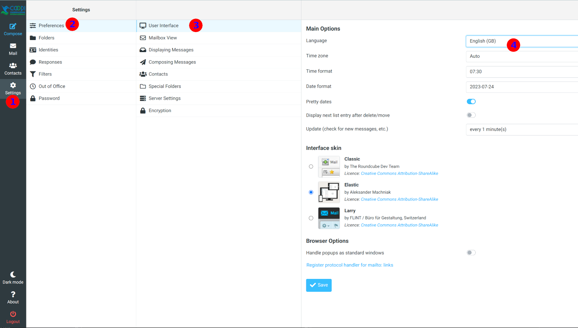The height and width of the screenshot is (328, 578).
Task: Open the Filters settings section
Action: pos(45,74)
